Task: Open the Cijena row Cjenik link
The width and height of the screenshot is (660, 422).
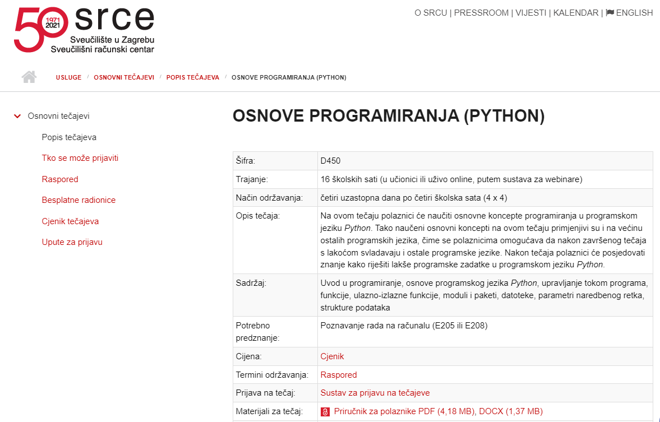Action: (x=332, y=356)
